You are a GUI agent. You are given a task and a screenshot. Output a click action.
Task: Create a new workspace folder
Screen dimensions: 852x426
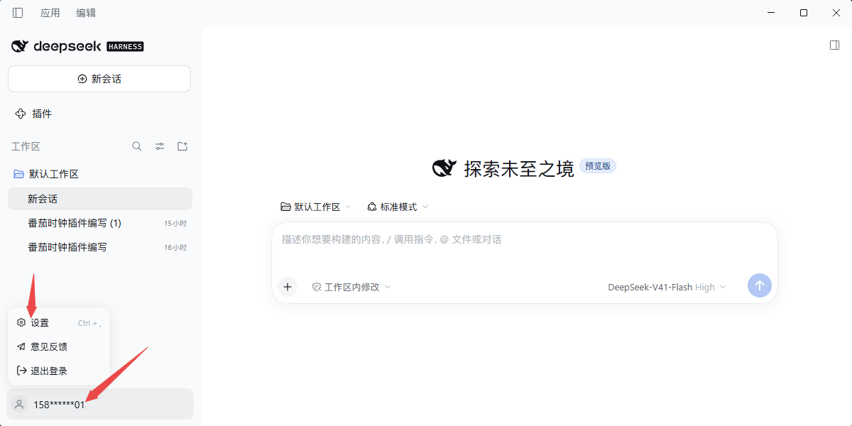182,146
